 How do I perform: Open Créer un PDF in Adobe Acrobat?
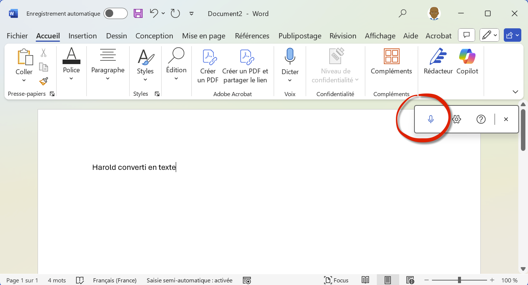pyautogui.click(x=208, y=66)
